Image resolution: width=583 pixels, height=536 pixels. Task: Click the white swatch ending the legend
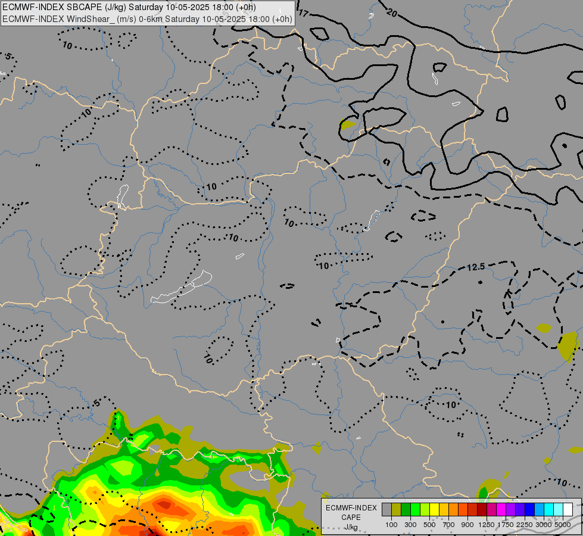pyautogui.click(x=568, y=510)
